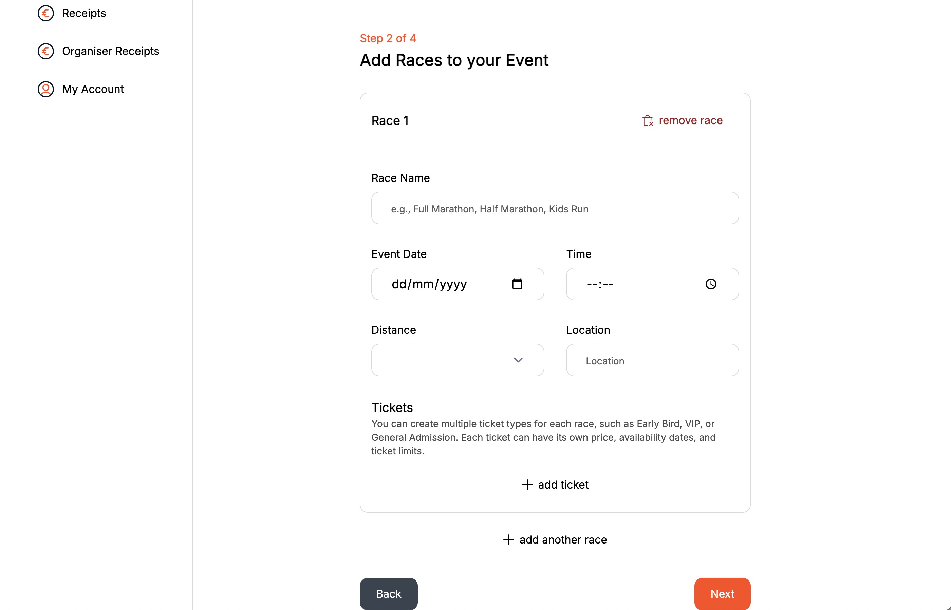This screenshot has width=951, height=610.
Task: Expand the Distance dropdown
Action: [457, 360]
